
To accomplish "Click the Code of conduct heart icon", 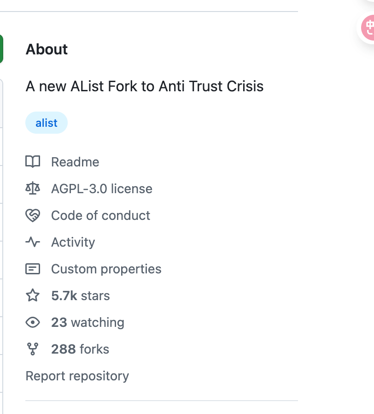I will [x=33, y=215].
